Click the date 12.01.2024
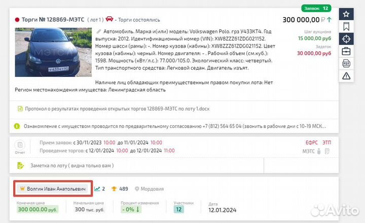Screen dimensions: 365x223 (x=223, y=210)
